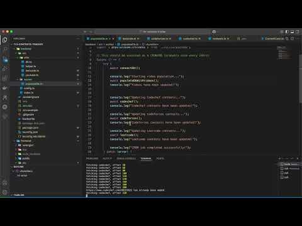This screenshot has width=302, height=226.
Task: Split the editor to the right
Action: [x=293, y=38]
